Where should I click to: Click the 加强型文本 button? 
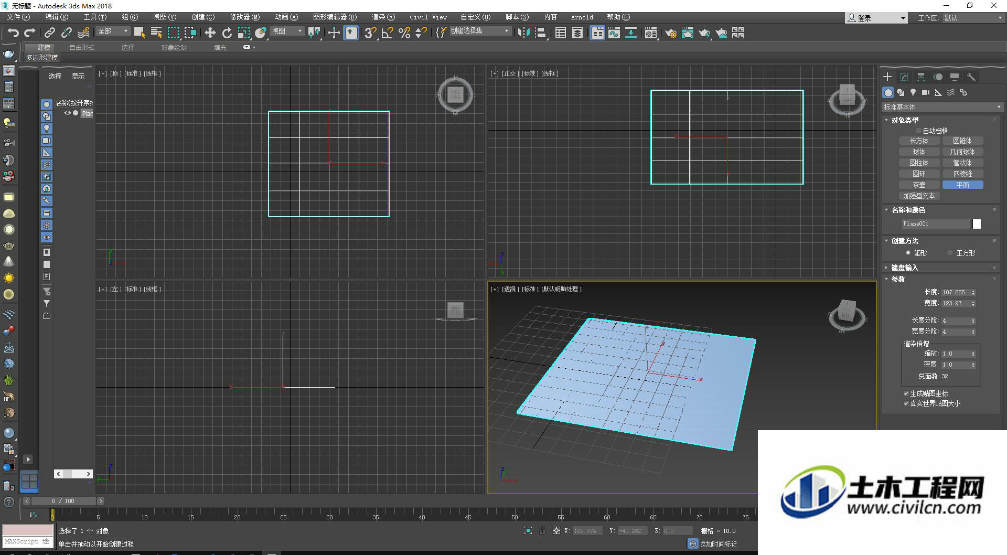(919, 196)
